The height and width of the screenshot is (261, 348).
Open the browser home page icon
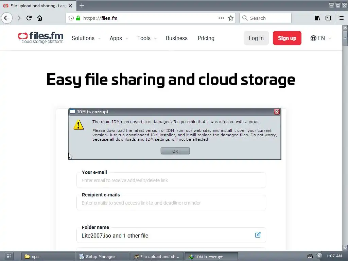(x=40, y=18)
